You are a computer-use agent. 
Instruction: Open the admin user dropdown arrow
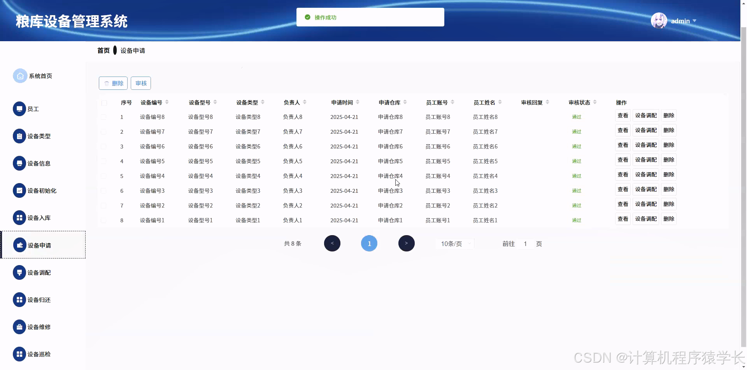point(694,21)
